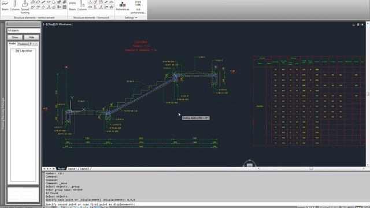Select Beam in the formwork group

[x=72, y=5]
